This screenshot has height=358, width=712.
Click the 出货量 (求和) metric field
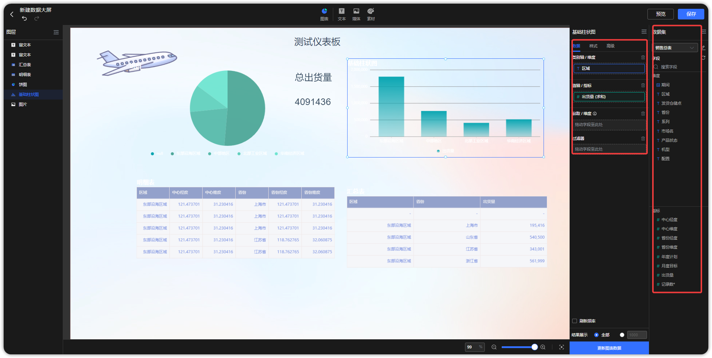click(x=609, y=97)
